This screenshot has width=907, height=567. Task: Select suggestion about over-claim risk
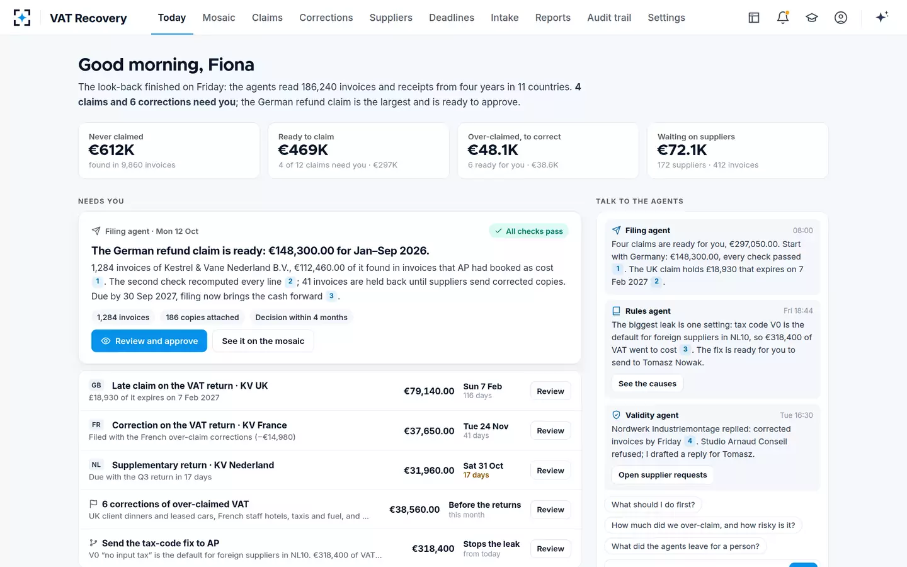[x=703, y=525]
